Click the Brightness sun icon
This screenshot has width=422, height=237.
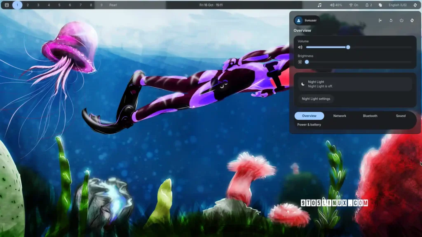(300, 62)
